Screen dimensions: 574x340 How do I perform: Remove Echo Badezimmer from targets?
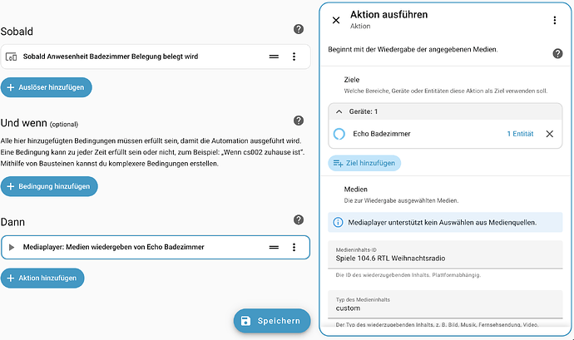tap(550, 134)
